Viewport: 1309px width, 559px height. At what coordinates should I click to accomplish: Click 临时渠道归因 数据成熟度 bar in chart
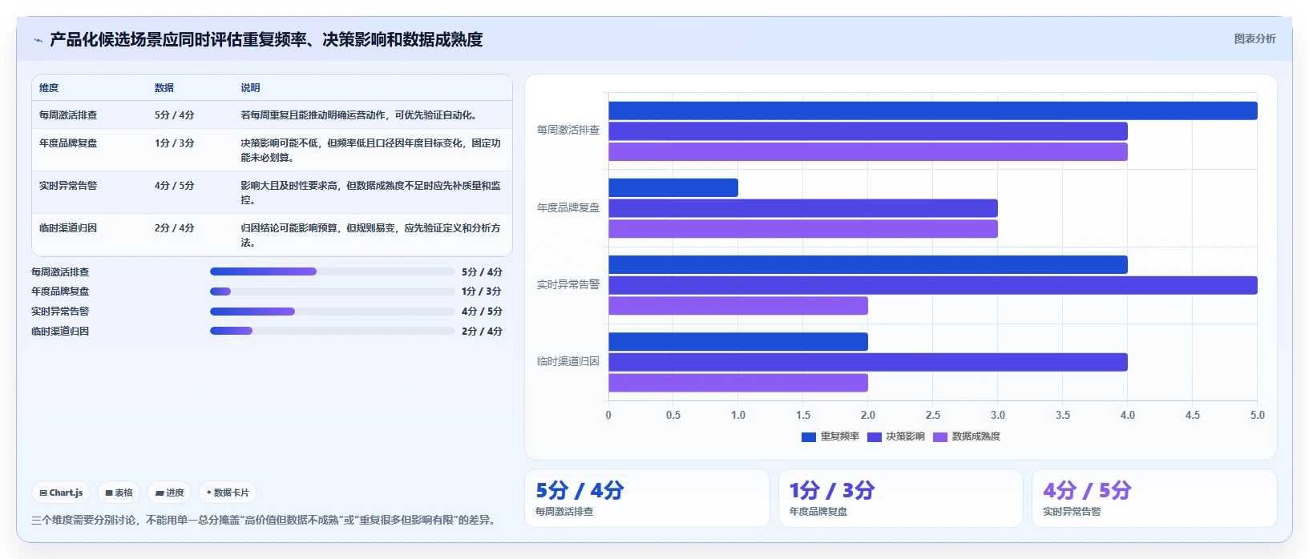(x=738, y=383)
